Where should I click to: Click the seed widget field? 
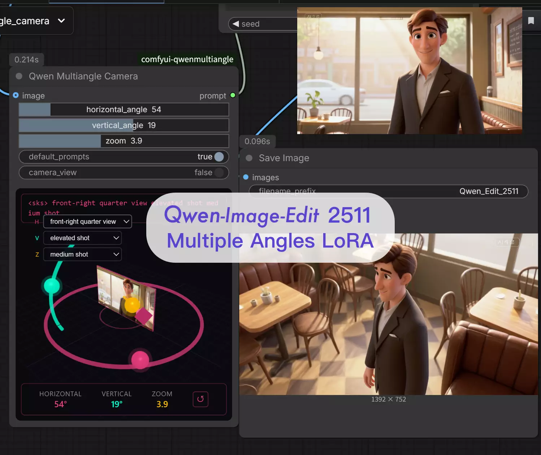[x=264, y=24]
